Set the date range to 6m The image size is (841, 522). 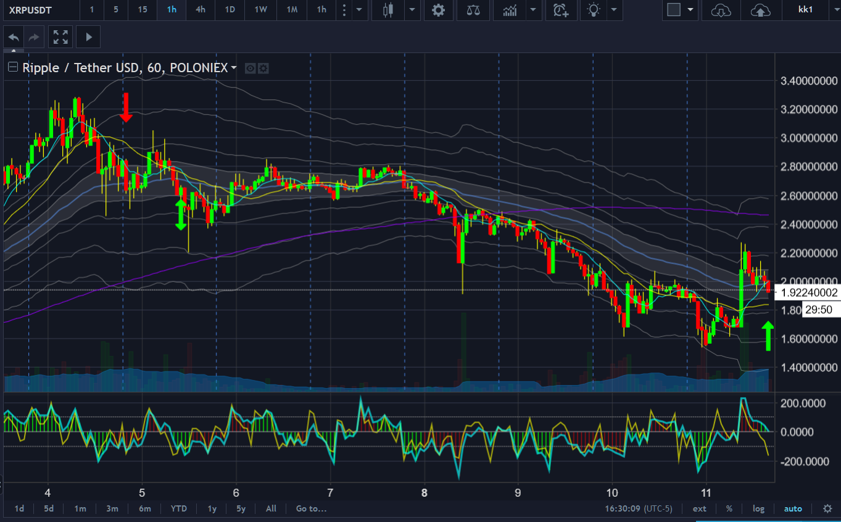(x=145, y=508)
